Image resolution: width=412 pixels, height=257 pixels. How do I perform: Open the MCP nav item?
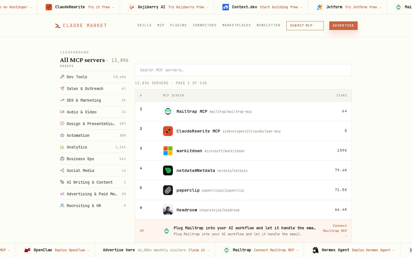click(161, 25)
